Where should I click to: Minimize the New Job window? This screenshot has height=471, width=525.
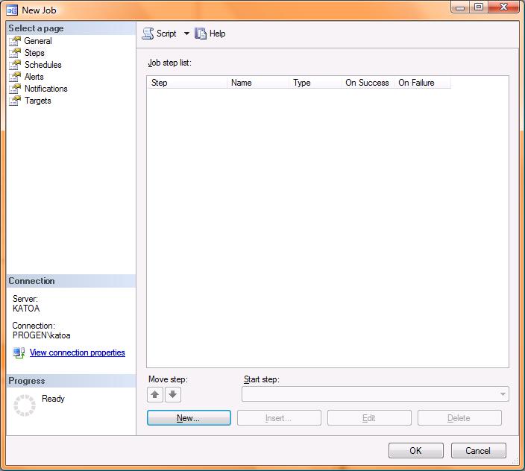click(460, 7)
